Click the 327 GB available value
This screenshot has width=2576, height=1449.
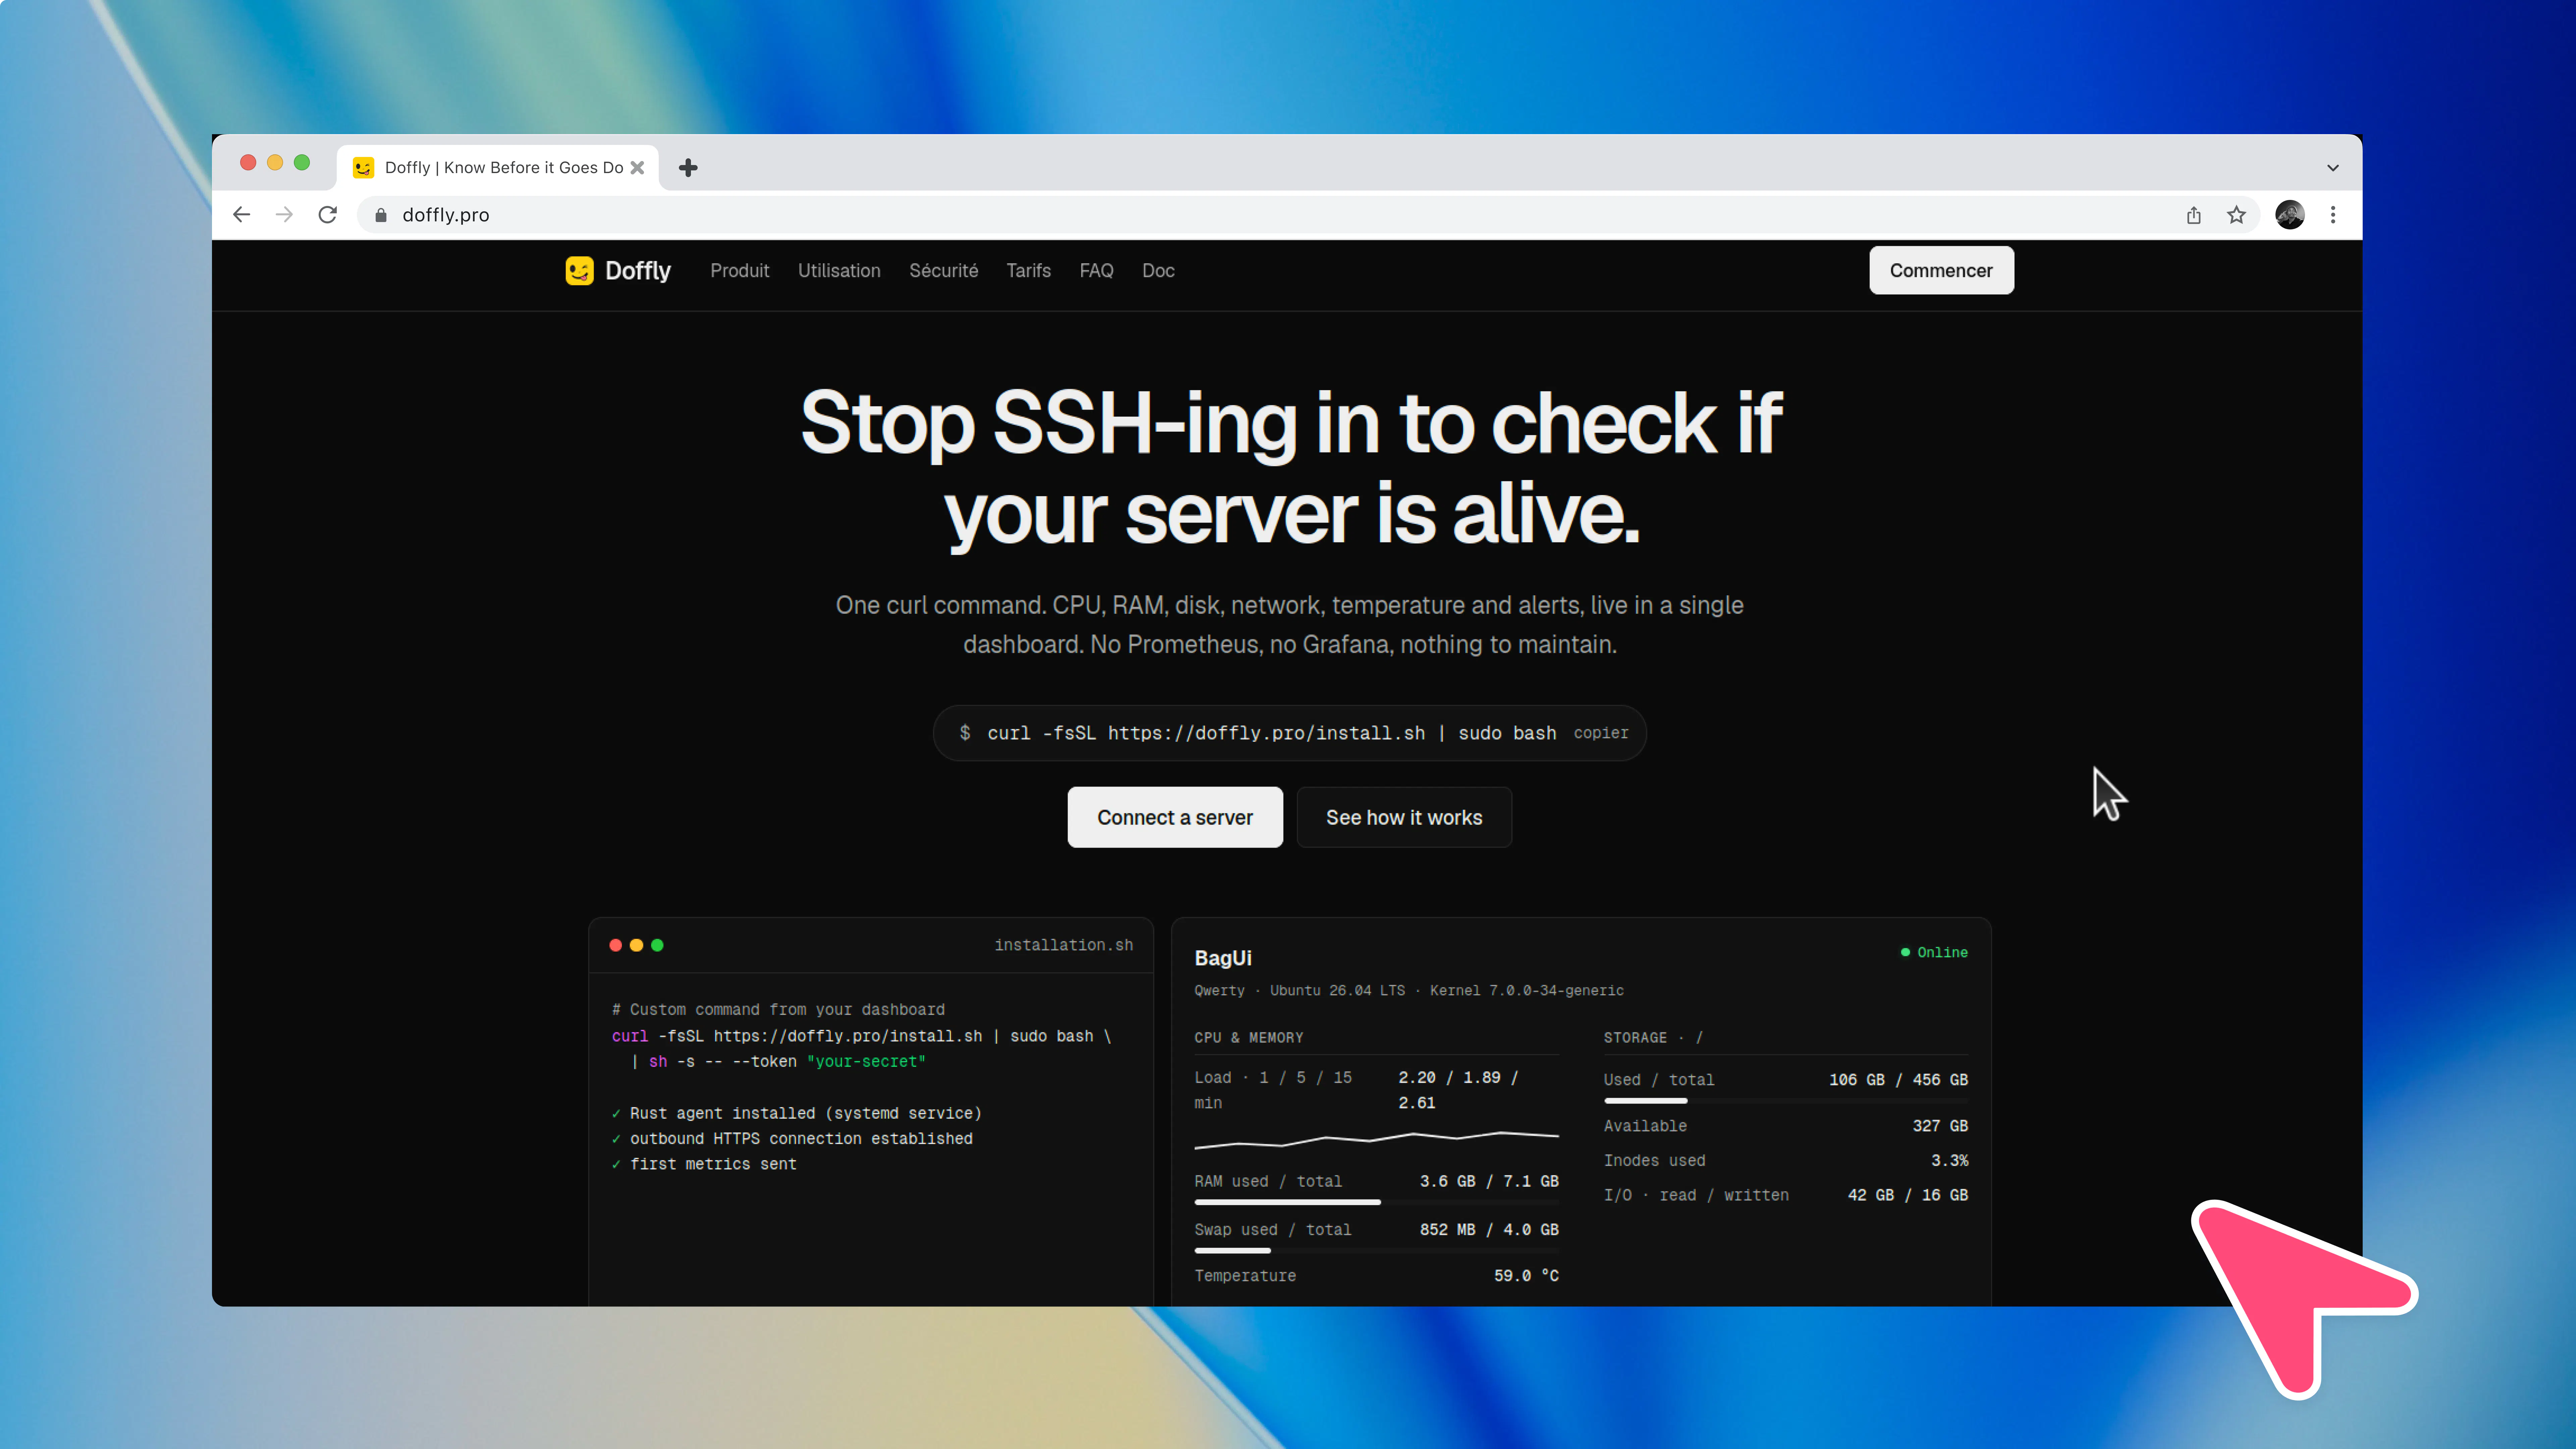coord(1940,1126)
